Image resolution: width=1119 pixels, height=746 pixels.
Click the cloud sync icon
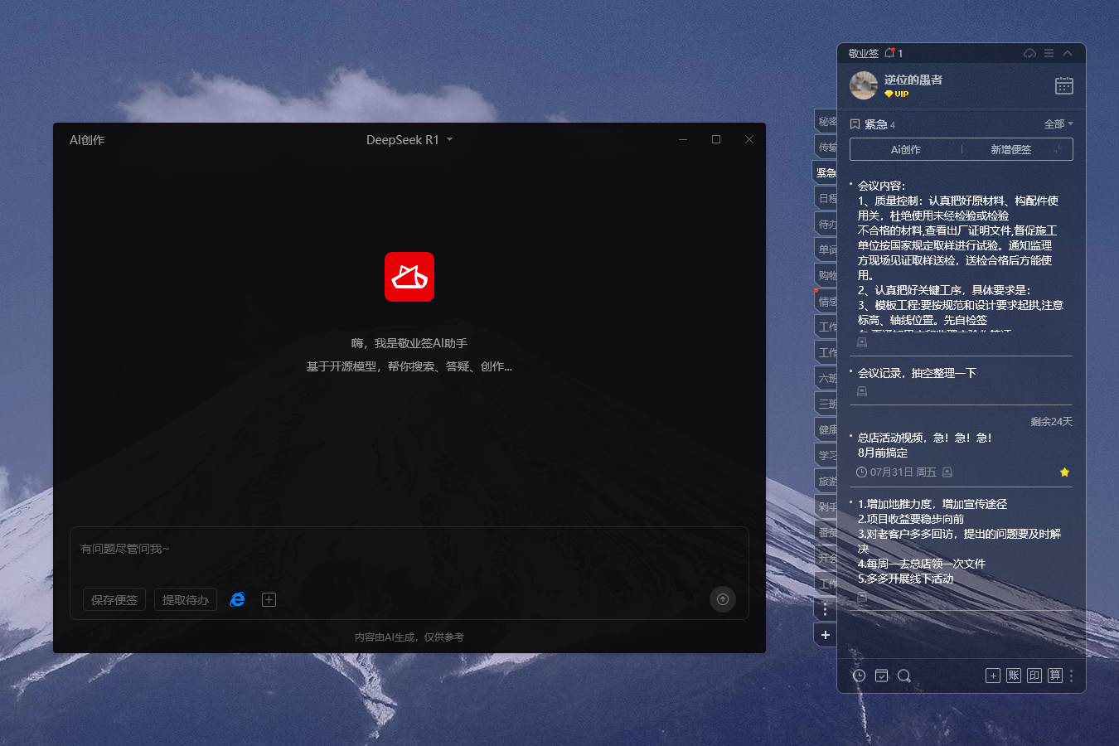point(1029,53)
